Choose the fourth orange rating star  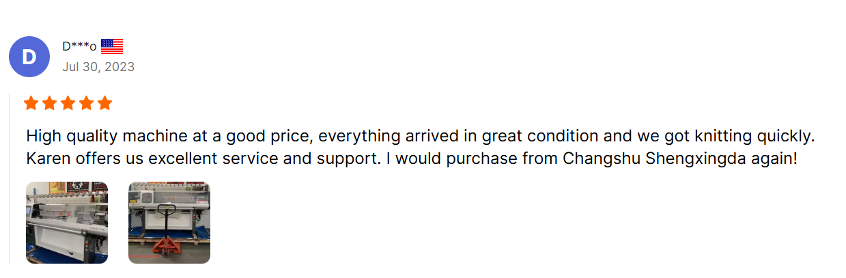click(x=86, y=103)
